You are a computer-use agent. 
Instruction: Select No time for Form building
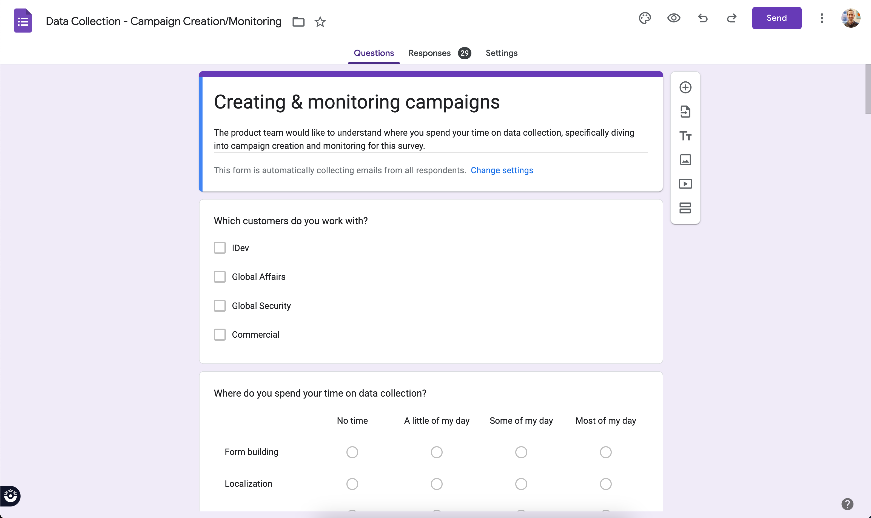(352, 452)
